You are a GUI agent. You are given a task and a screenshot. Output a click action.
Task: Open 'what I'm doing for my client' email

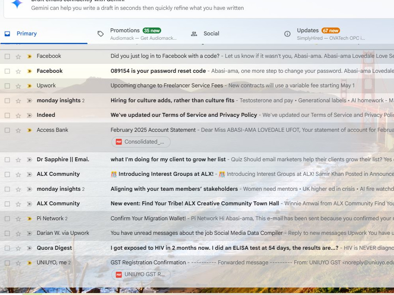point(197,160)
